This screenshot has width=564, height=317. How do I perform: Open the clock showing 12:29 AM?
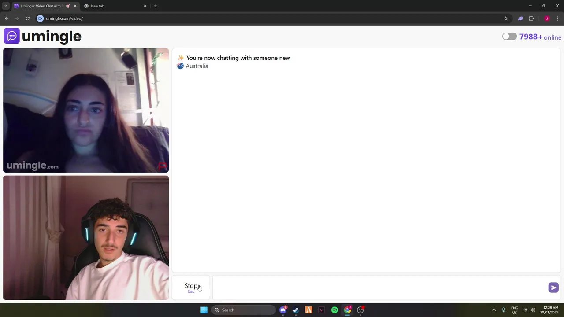tap(549, 310)
